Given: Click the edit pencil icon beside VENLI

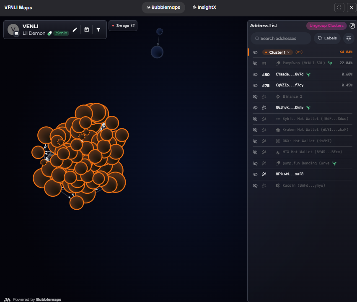Looking at the screenshot, I should (x=75, y=30).
